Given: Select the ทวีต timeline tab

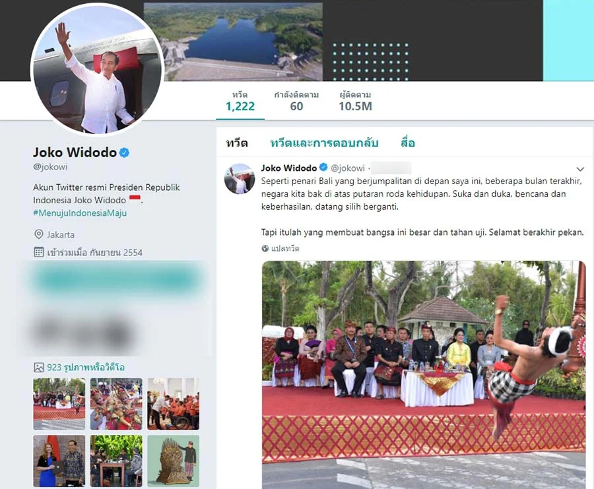Looking at the screenshot, I should pos(237,143).
